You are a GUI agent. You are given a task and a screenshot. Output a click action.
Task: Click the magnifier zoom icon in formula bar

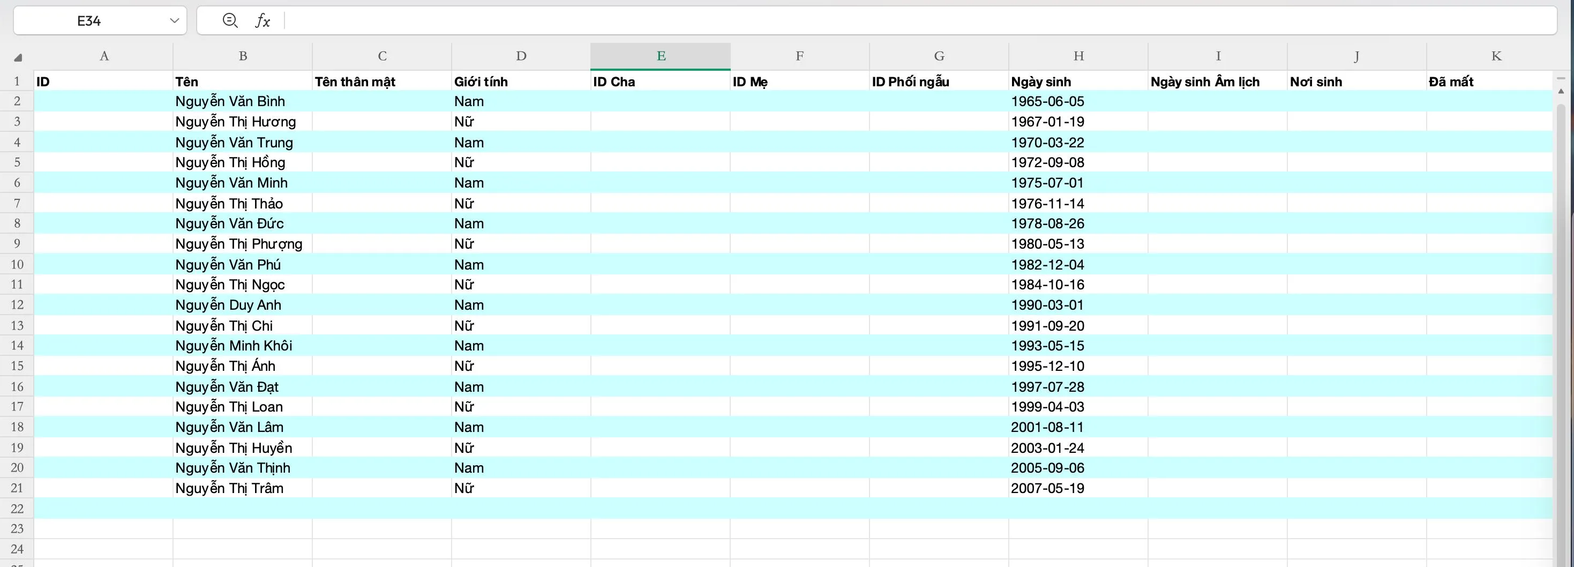point(230,21)
